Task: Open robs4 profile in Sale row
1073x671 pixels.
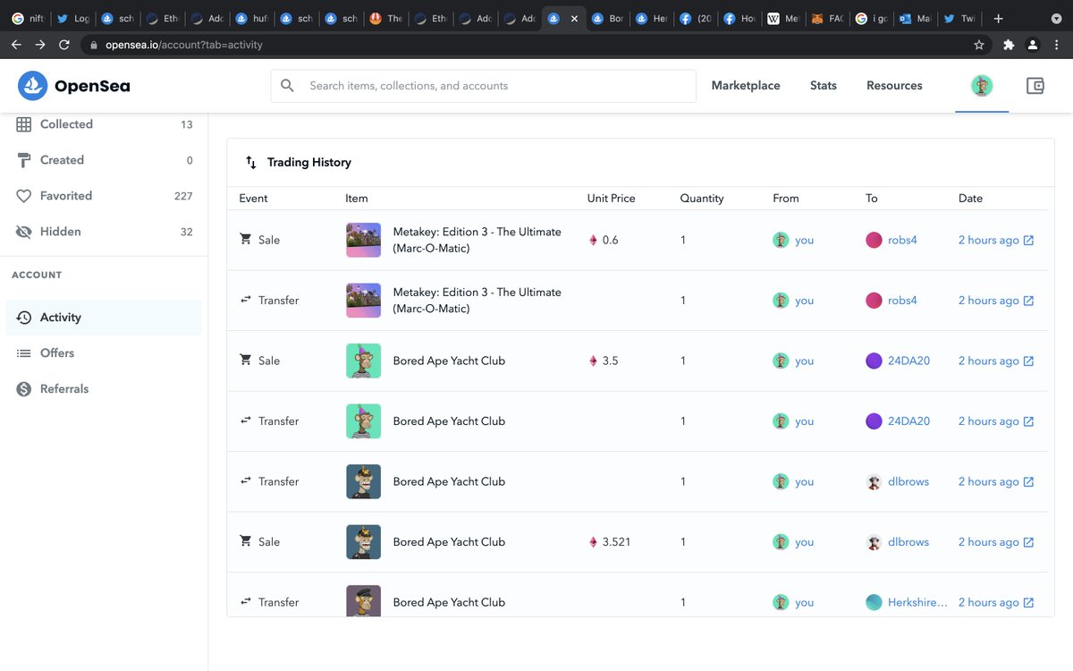Action: [x=902, y=240]
